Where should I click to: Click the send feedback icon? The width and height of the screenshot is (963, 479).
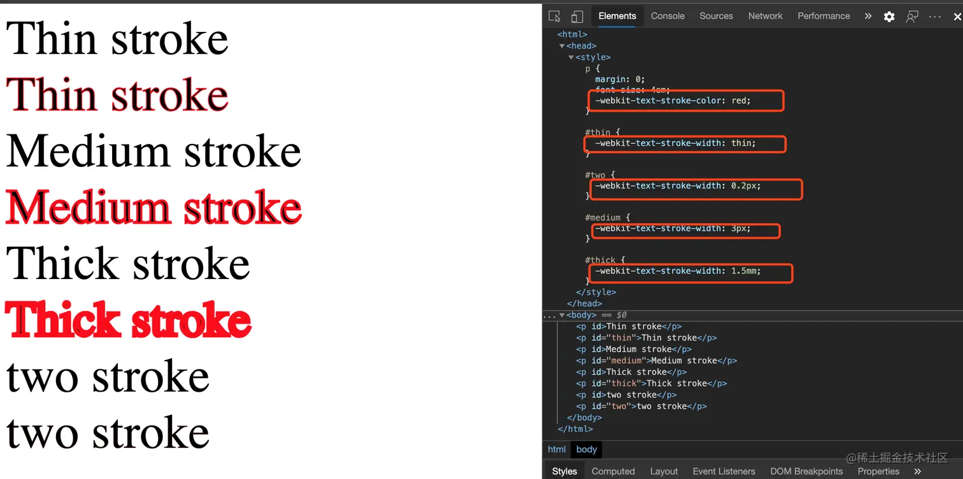click(912, 17)
